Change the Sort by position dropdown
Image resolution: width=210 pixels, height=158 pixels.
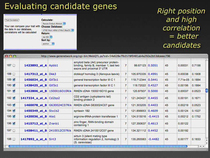tap(48, 44)
